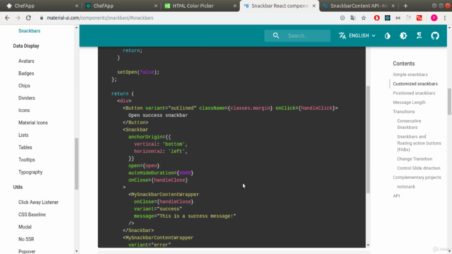
Task: Open the translate page icon in address bar
Action: pyautogui.click(x=353, y=18)
